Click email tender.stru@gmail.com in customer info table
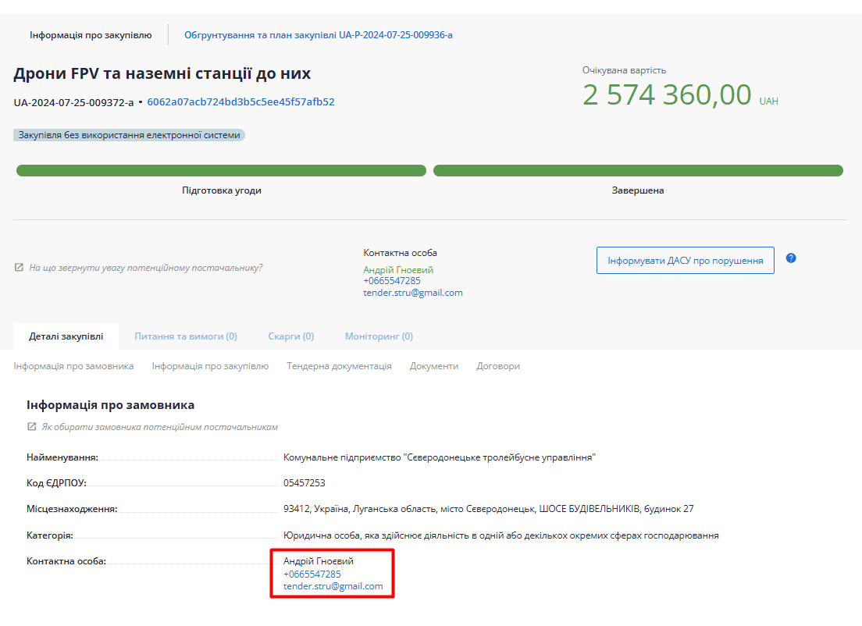Image resolution: width=862 pixels, height=626 pixels. [333, 586]
